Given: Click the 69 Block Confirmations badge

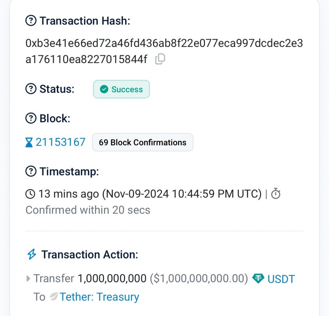Looking at the screenshot, I should (x=143, y=142).
